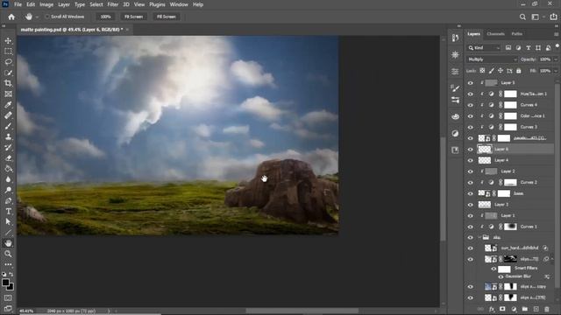Click the foreground color swatch
Image resolution: width=561 pixels, height=315 pixels.
5,283
